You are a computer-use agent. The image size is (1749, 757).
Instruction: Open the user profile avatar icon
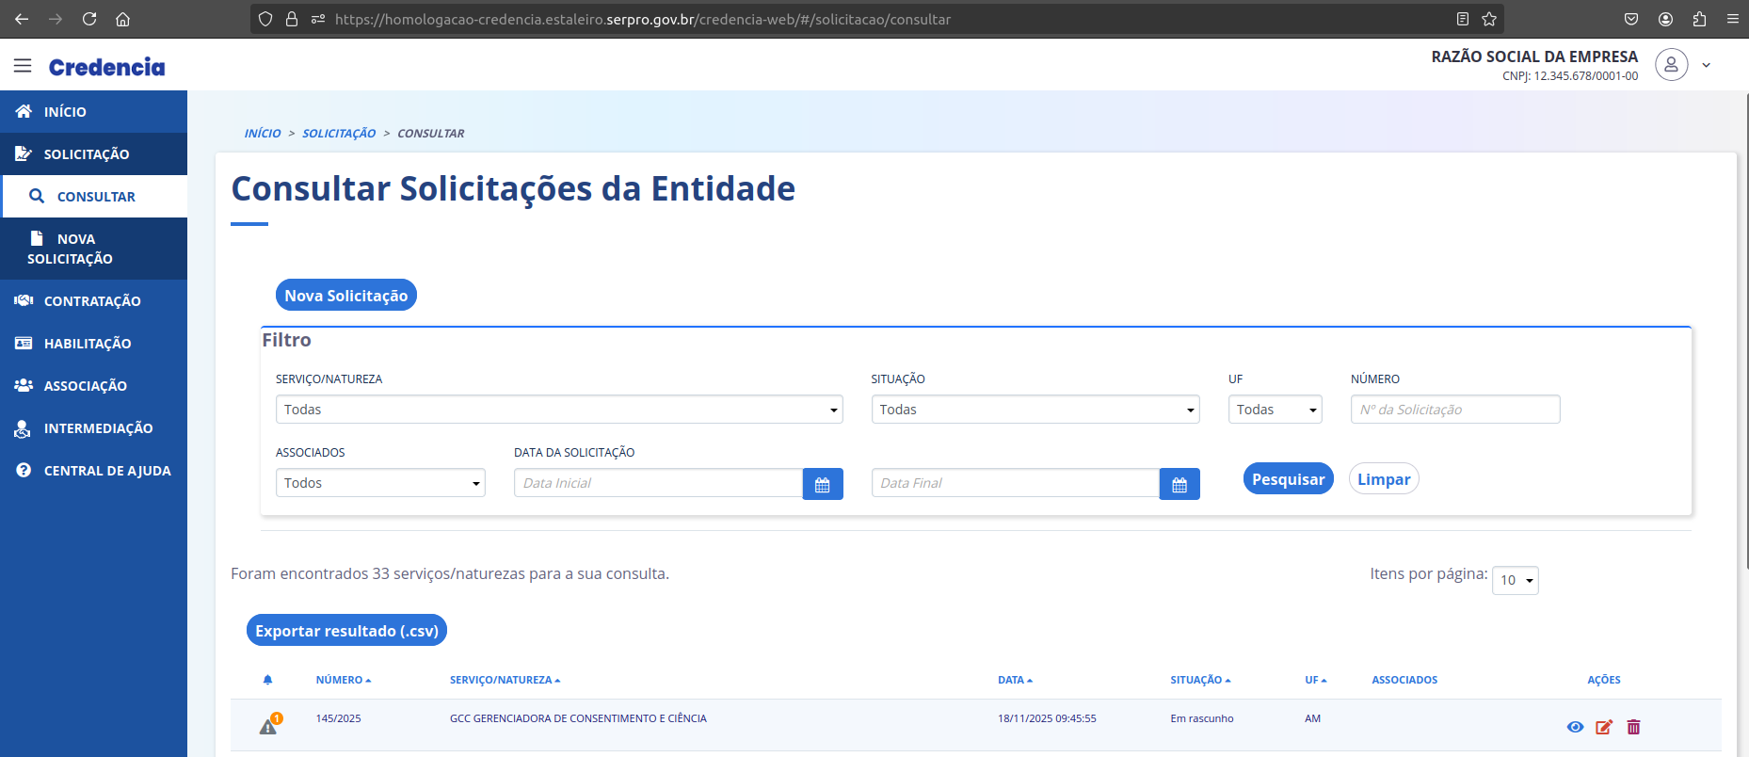pyautogui.click(x=1672, y=64)
